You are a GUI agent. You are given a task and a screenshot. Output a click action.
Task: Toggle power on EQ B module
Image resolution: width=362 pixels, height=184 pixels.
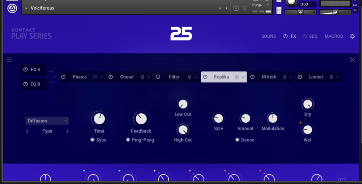25,84
